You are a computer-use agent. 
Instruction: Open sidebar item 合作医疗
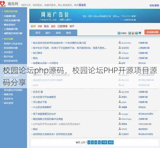[8, 52]
